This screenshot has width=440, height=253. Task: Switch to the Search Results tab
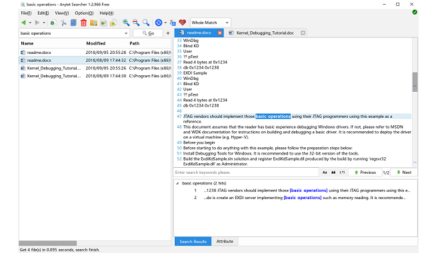pyautogui.click(x=193, y=241)
